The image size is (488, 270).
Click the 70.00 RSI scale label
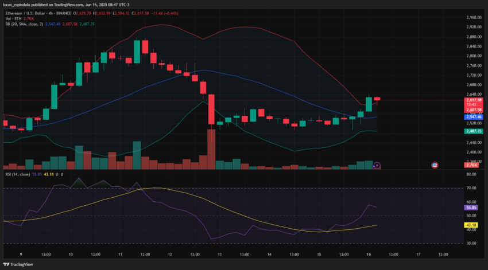tap(471, 188)
